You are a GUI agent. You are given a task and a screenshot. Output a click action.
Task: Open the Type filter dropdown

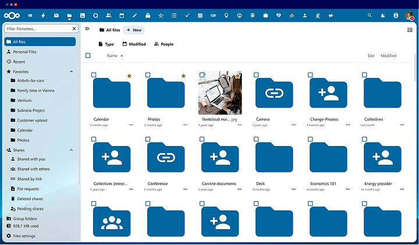coord(106,44)
